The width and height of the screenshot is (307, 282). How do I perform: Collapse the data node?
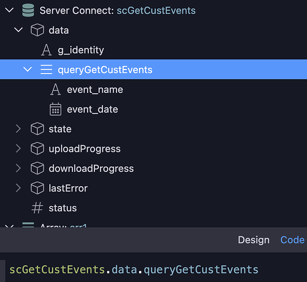point(19,30)
